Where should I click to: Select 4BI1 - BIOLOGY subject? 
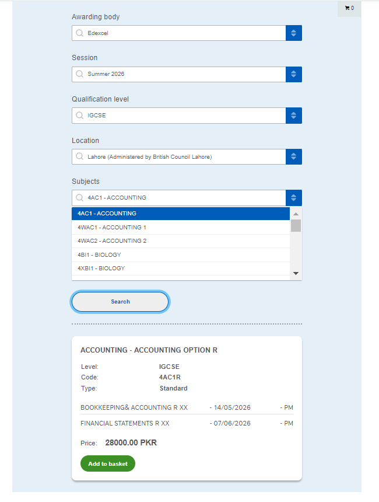180,255
